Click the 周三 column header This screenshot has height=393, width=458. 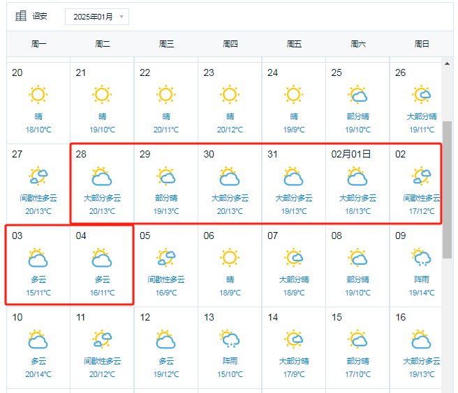tap(166, 44)
